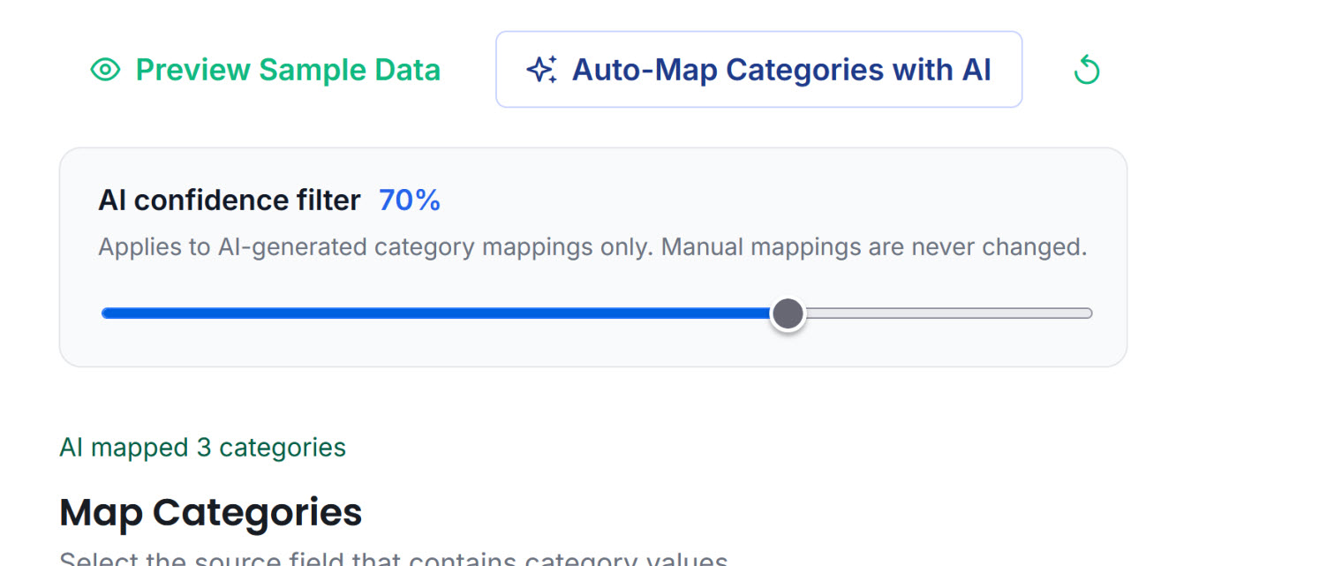The image size is (1327, 566).
Task: Click the AI confidence slider handle
Action: (x=788, y=313)
